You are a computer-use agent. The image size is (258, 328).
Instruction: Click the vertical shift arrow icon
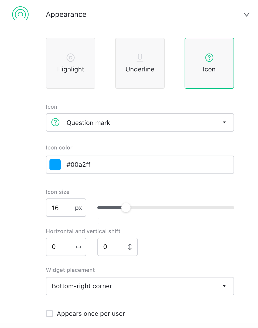click(x=130, y=247)
